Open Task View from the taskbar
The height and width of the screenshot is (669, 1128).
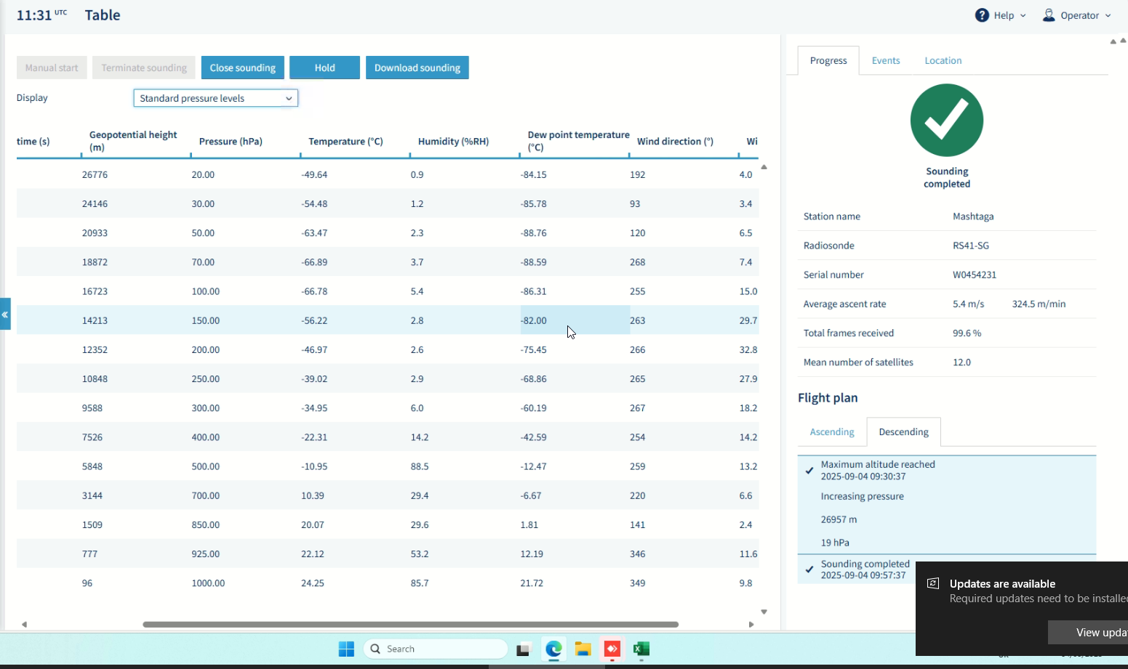coord(523,649)
